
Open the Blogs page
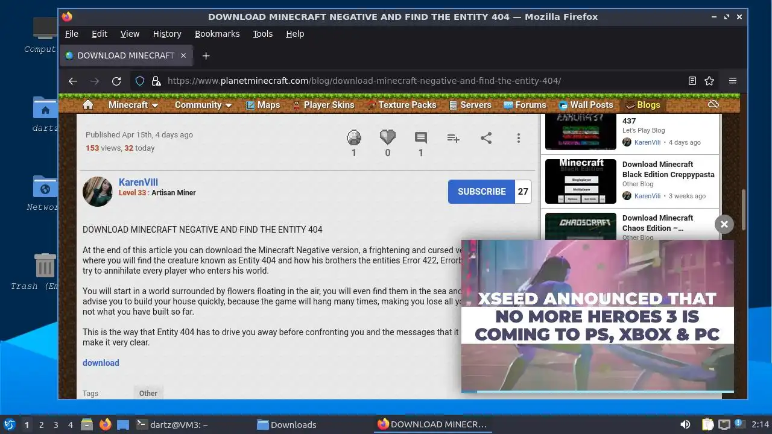(x=643, y=105)
